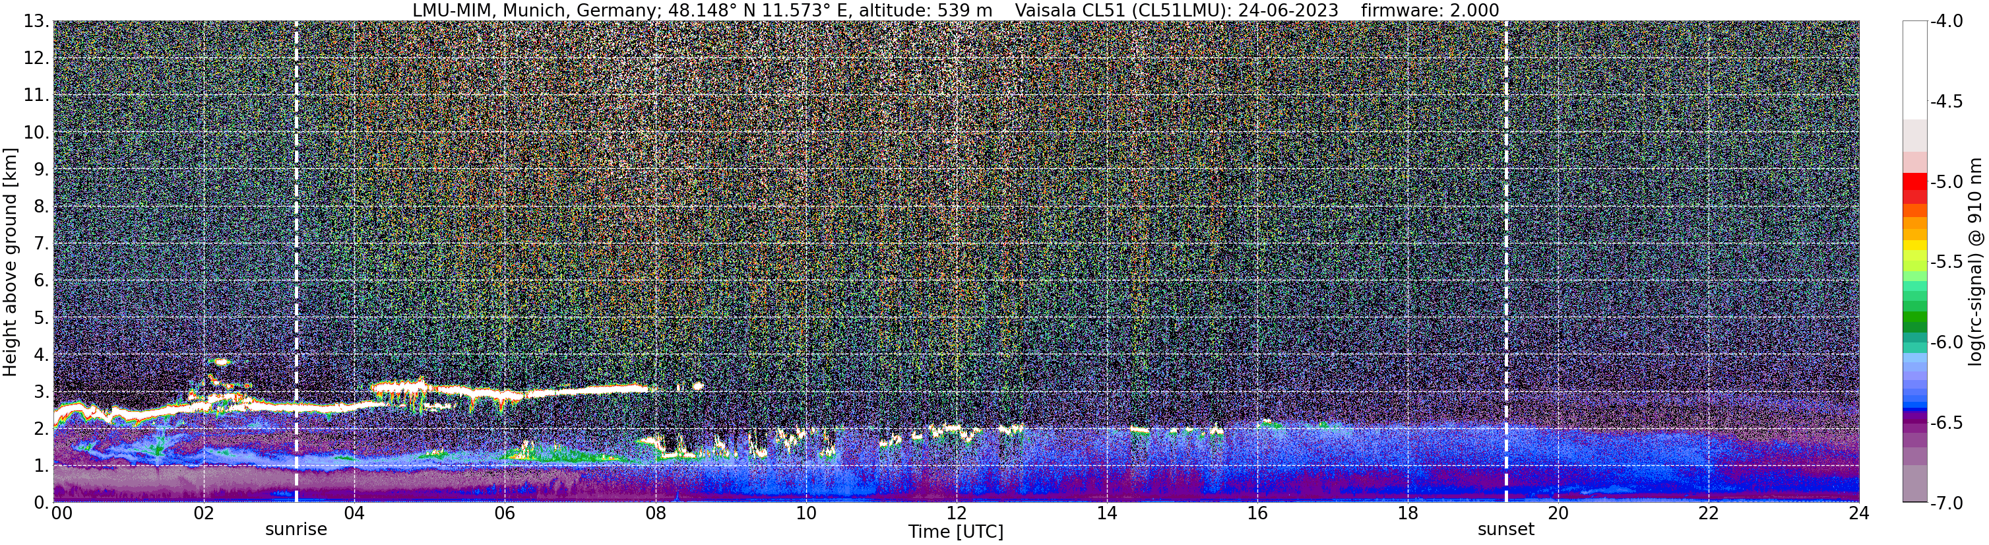Click the '24' time axis tick label
This screenshot has height=545, width=1989.
(x=1858, y=513)
